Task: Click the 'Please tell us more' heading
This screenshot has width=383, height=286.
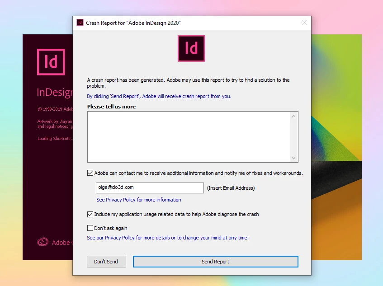Action: tap(111, 107)
